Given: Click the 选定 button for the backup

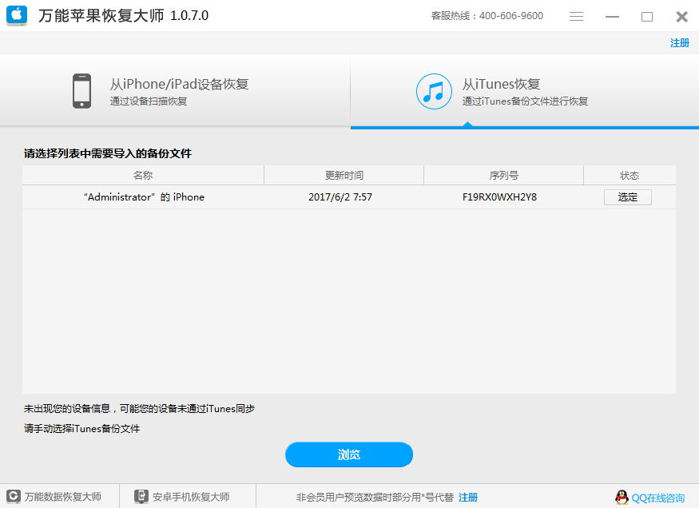Looking at the screenshot, I should 627,196.
